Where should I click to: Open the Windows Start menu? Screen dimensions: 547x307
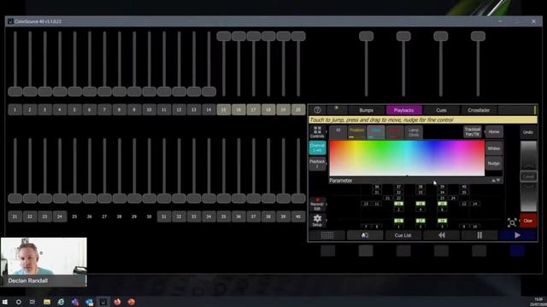(x=5, y=302)
